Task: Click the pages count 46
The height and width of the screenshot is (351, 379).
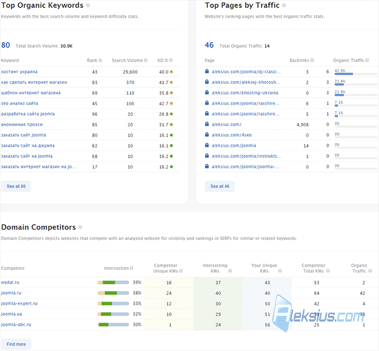Action: 210,45
